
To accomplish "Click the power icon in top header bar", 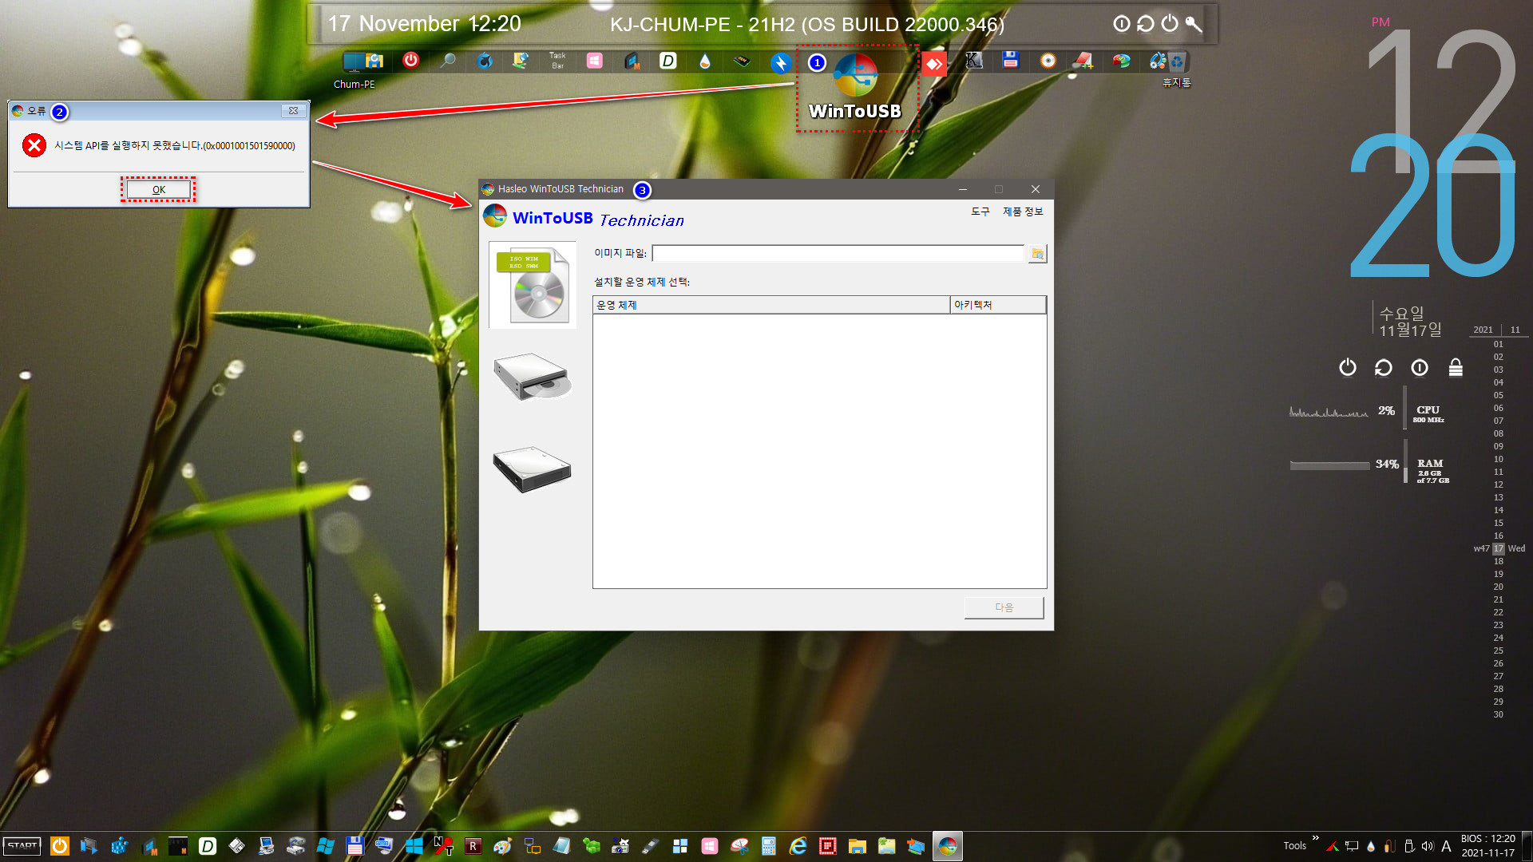I will (x=1170, y=23).
